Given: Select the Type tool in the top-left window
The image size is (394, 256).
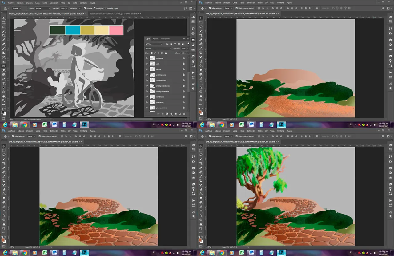Looking at the screenshot, I should click(x=4, y=83).
